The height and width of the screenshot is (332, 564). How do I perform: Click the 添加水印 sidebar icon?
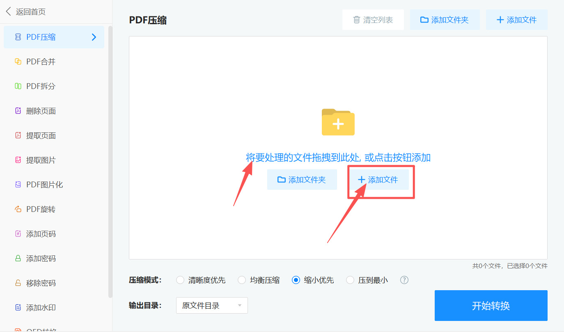18,307
